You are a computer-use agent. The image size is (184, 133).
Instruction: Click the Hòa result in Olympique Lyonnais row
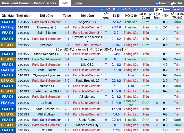[x=131, y=75]
